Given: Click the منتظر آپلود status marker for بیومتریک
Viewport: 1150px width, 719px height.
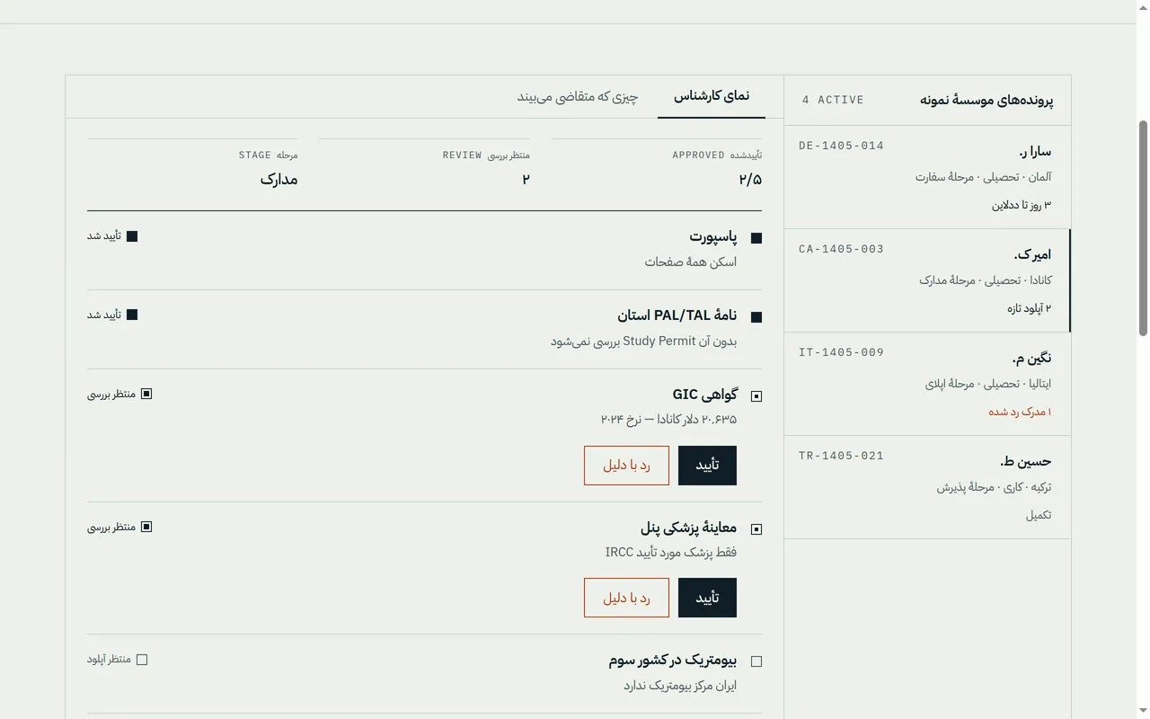Looking at the screenshot, I should tap(117, 660).
